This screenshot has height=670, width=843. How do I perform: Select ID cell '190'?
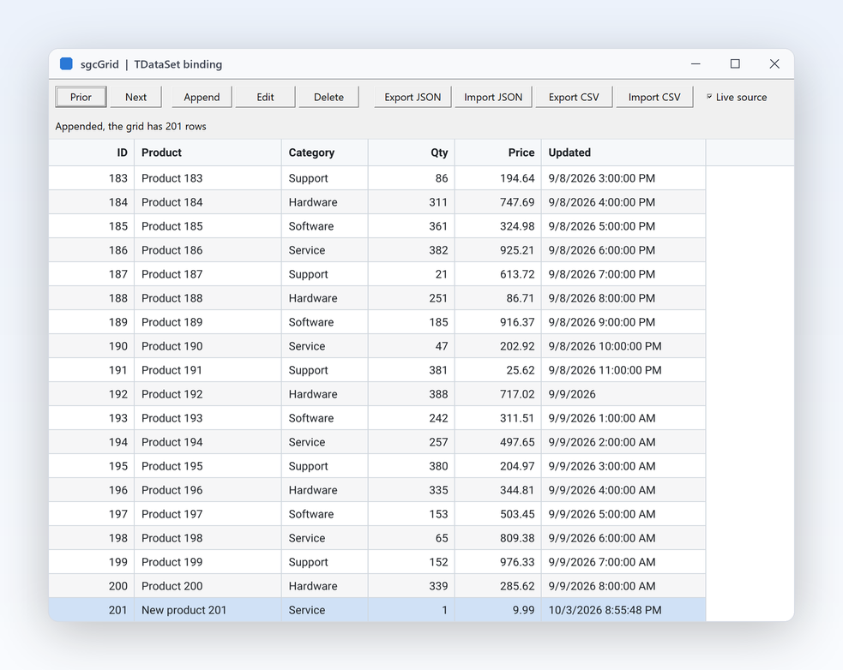click(92, 346)
